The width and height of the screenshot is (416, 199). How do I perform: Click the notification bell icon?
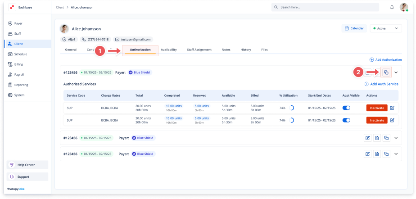click(x=392, y=8)
